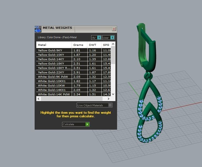
Task: Select the small jump ring connector
Action: (148, 76)
